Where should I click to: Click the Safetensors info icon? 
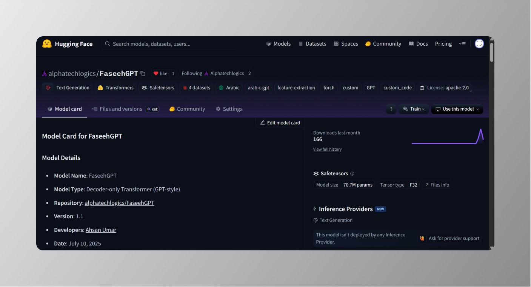click(x=352, y=174)
